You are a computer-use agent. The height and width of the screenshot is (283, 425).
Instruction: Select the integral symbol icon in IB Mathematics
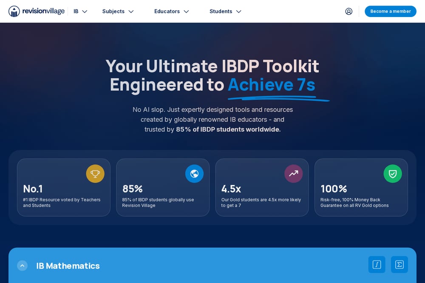pyautogui.click(x=377, y=264)
